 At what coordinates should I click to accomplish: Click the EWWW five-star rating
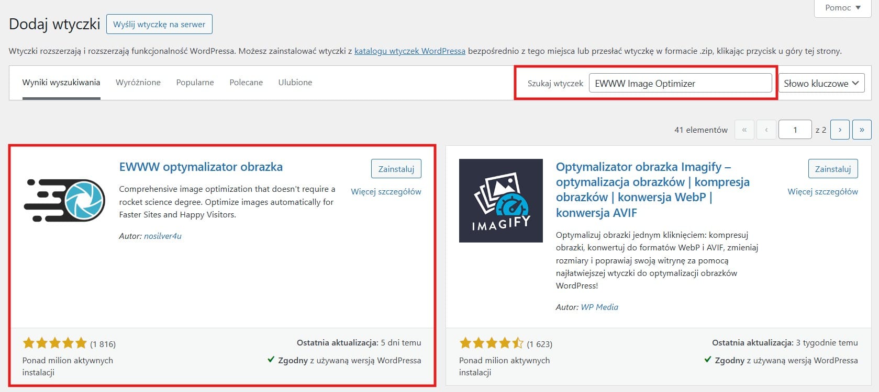coord(54,343)
